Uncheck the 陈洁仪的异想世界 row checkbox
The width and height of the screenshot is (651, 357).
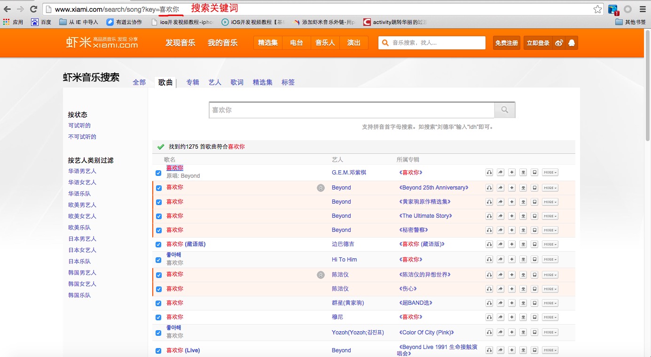[158, 275]
